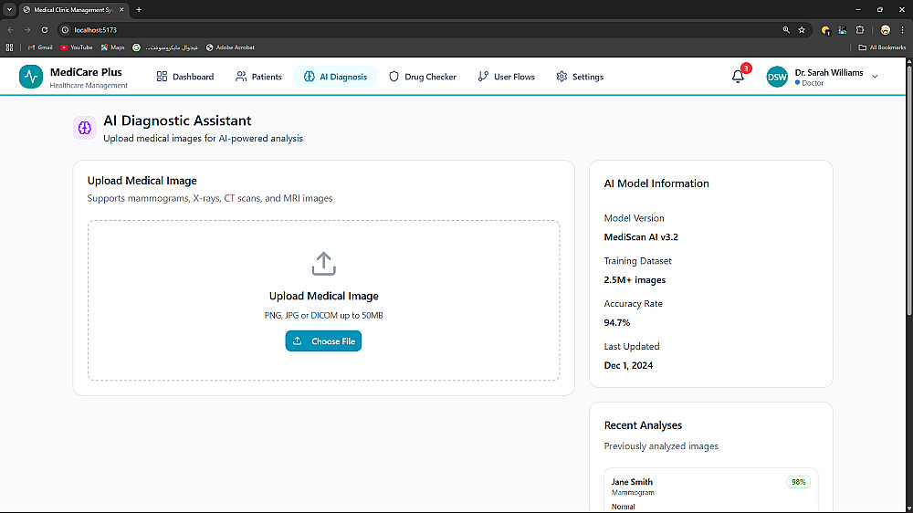Open the Drug Checker page
The image size is (913, 513).
423,77
